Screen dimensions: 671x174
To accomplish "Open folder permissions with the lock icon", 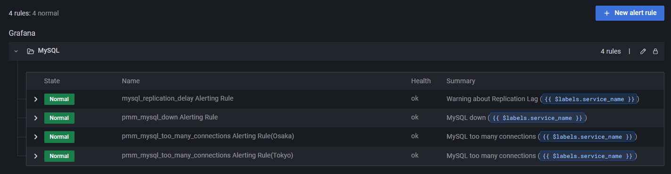I will click(x=655, y=51).
